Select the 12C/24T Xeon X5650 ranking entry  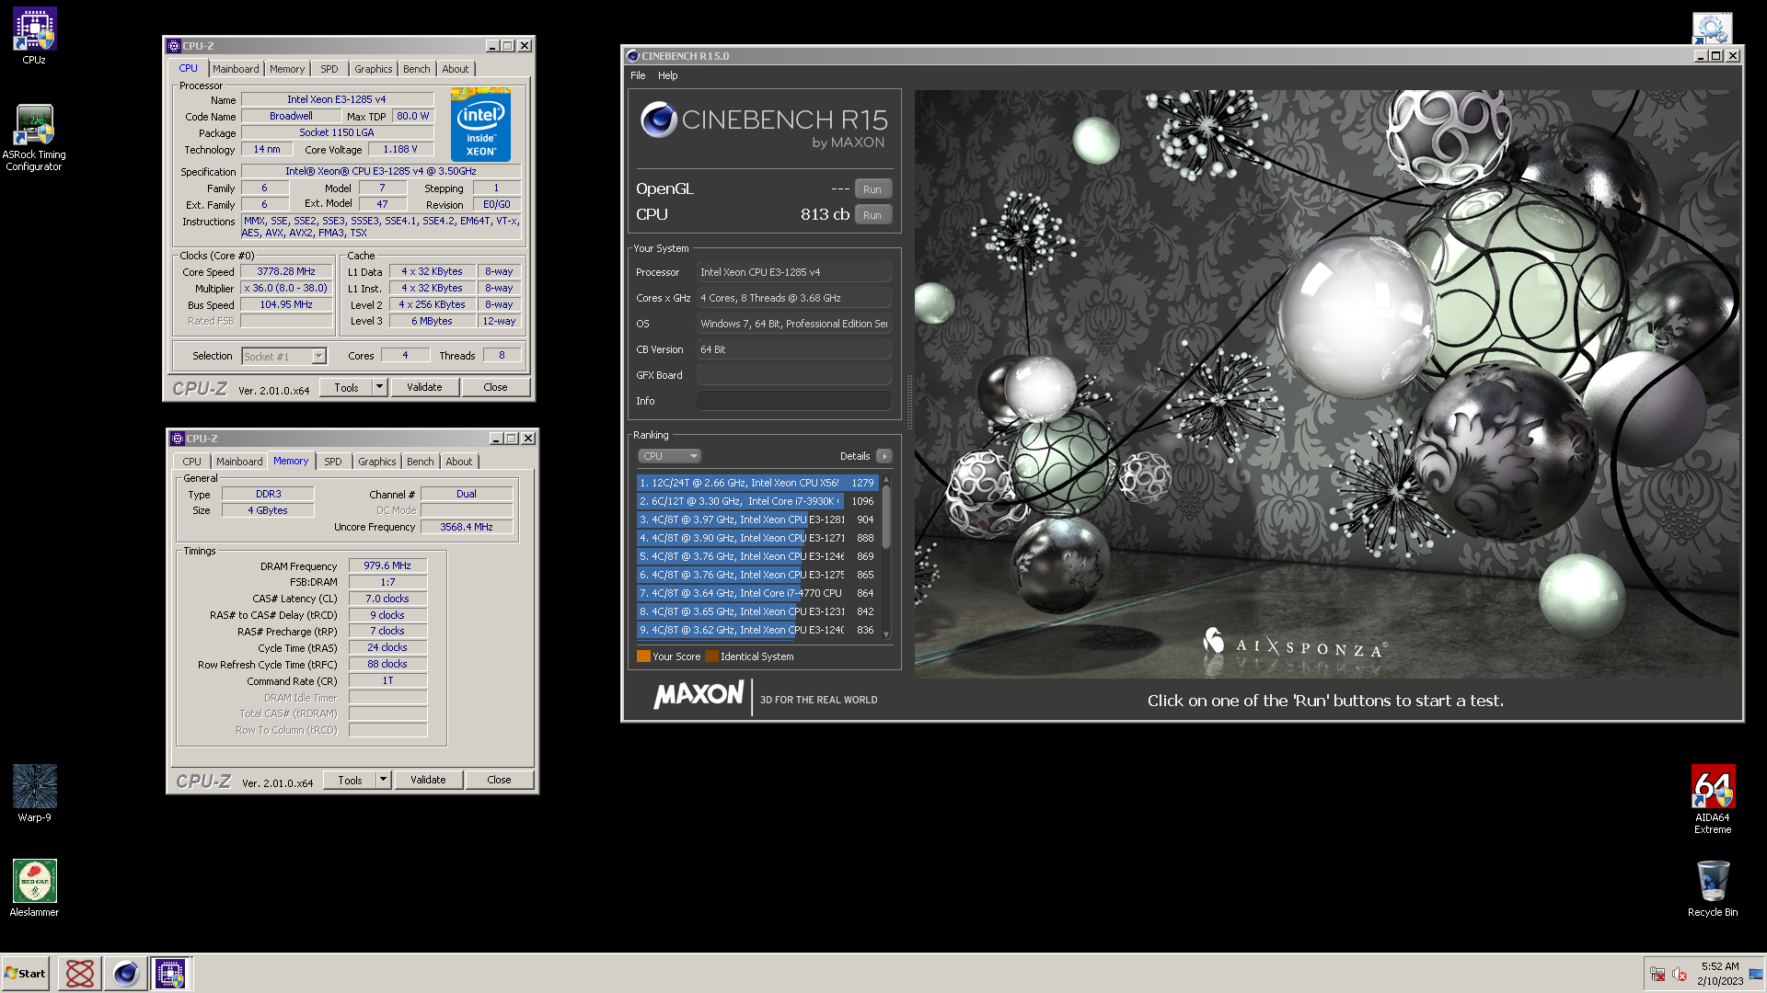[756, 483]
